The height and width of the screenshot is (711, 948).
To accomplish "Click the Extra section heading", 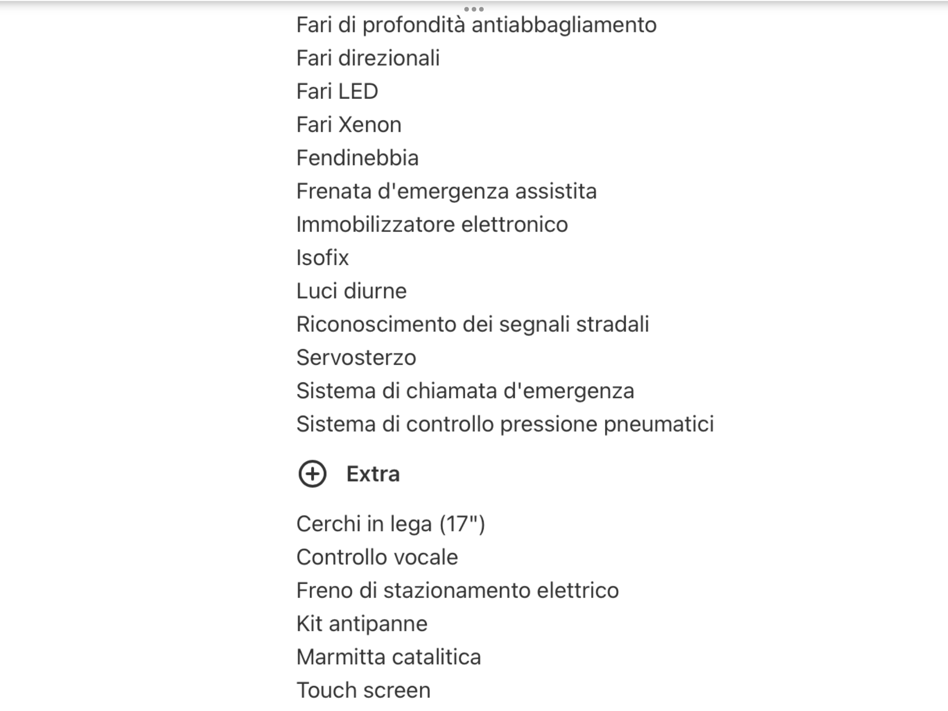I will (373, 474).
